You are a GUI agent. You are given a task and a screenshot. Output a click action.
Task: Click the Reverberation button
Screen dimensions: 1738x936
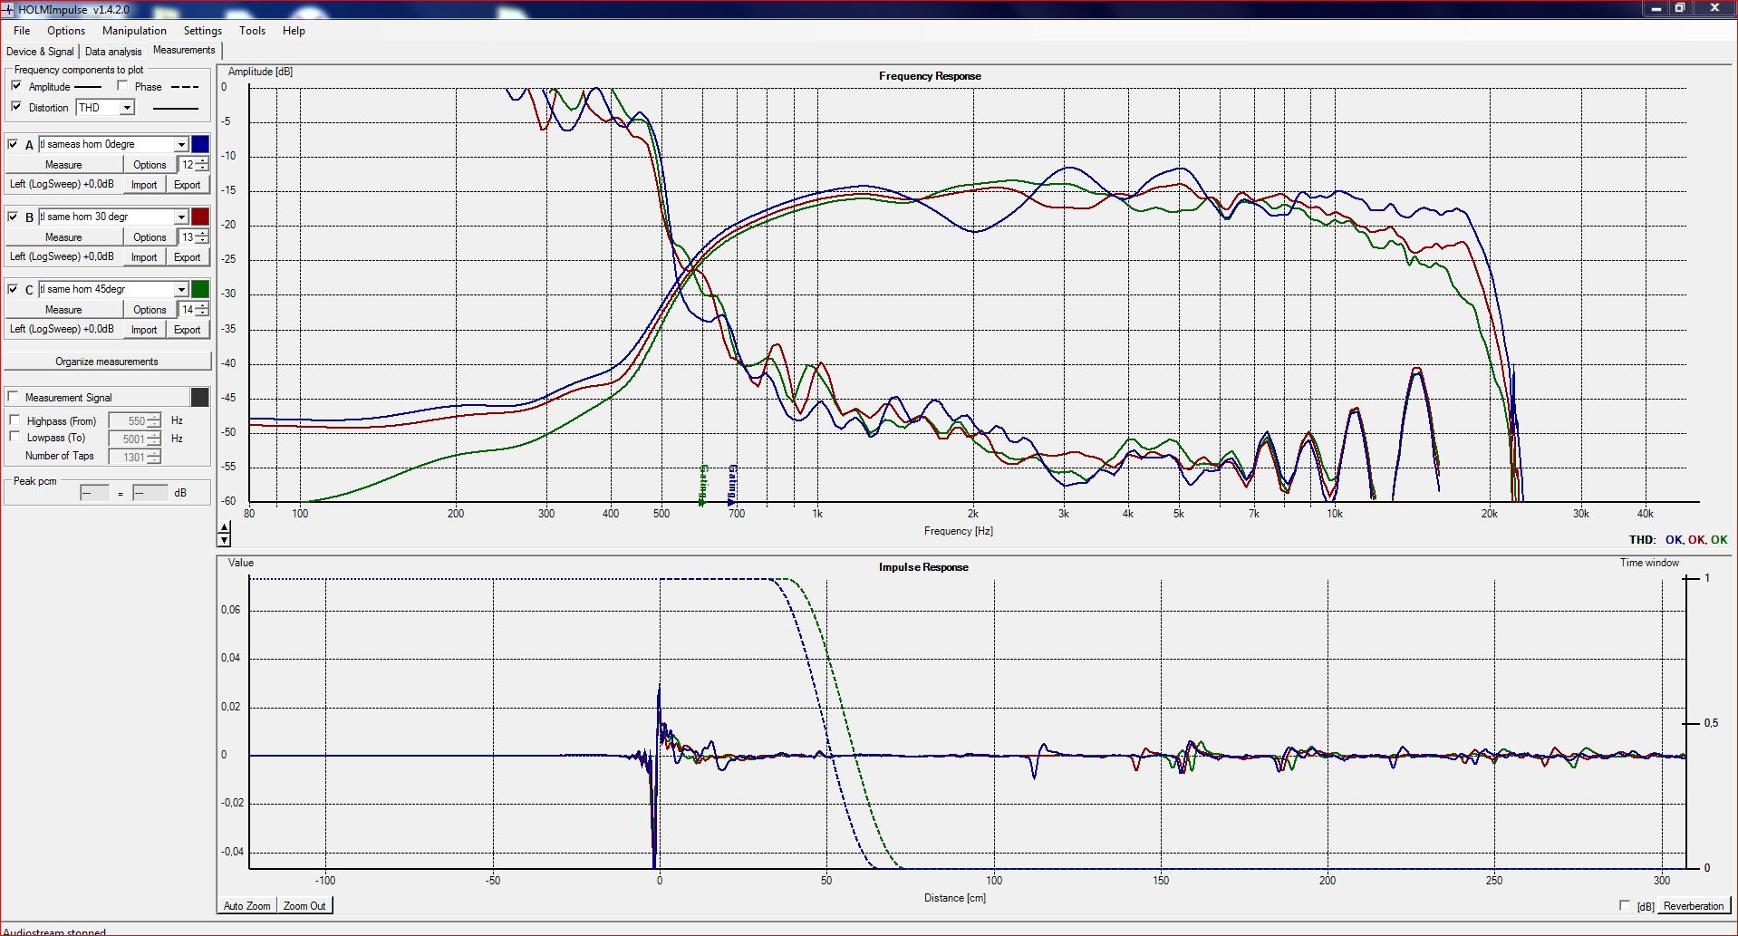1694,905
